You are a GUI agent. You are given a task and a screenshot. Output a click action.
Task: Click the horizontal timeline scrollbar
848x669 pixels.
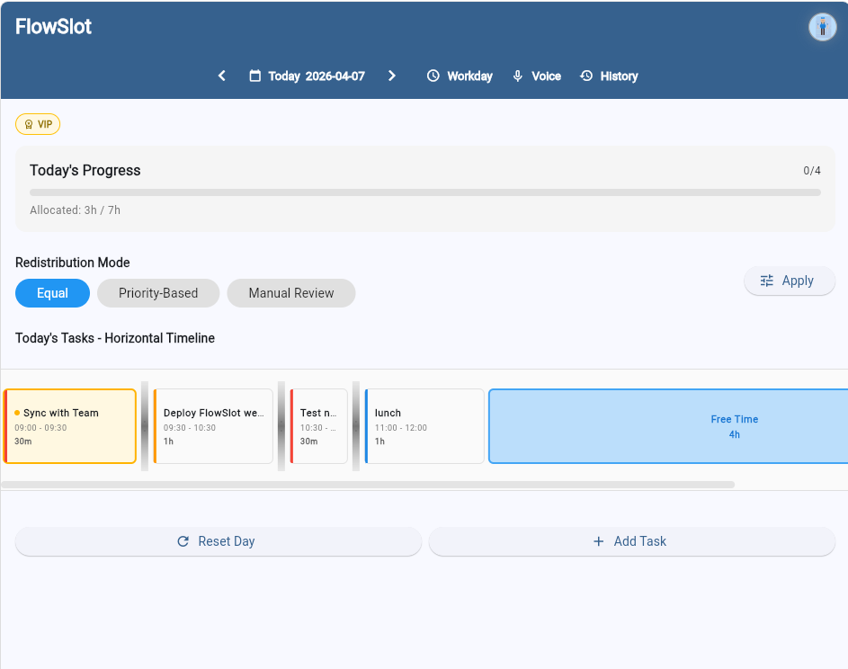pos(368,485)
